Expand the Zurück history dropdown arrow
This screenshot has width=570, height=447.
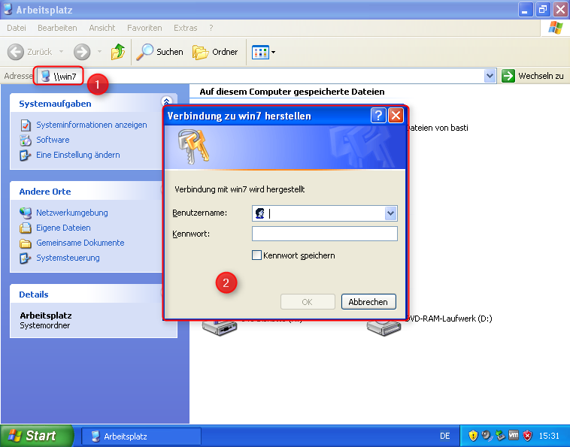61,52
